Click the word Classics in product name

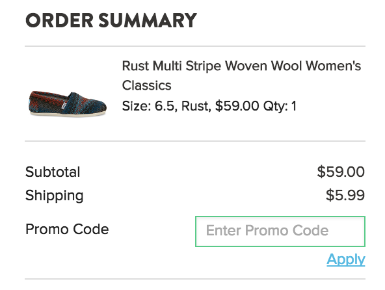tap(146, 85)
